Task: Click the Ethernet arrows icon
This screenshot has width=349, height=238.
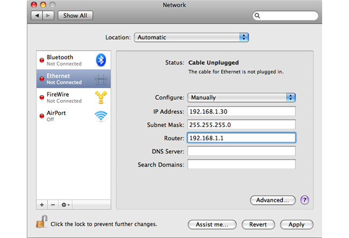Action: click(x=100, y=79)
